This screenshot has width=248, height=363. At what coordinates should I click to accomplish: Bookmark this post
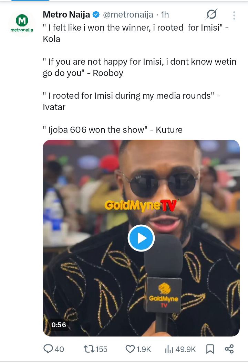pos(210,349)
